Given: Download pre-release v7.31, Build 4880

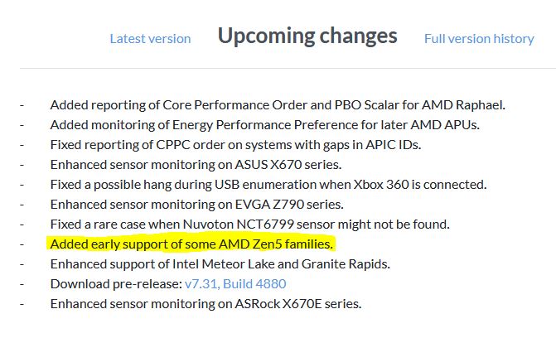Looking at the screenshot, I should 235,283.
